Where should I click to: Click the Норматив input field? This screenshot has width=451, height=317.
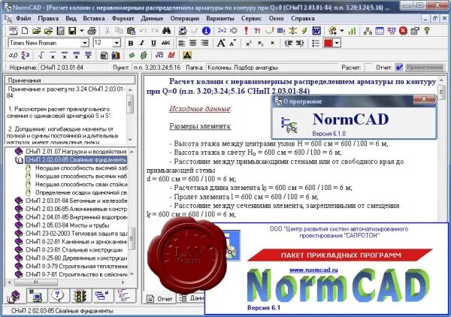pos(73,68)
